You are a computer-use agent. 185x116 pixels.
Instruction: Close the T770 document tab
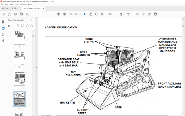[x=43, y=8]
